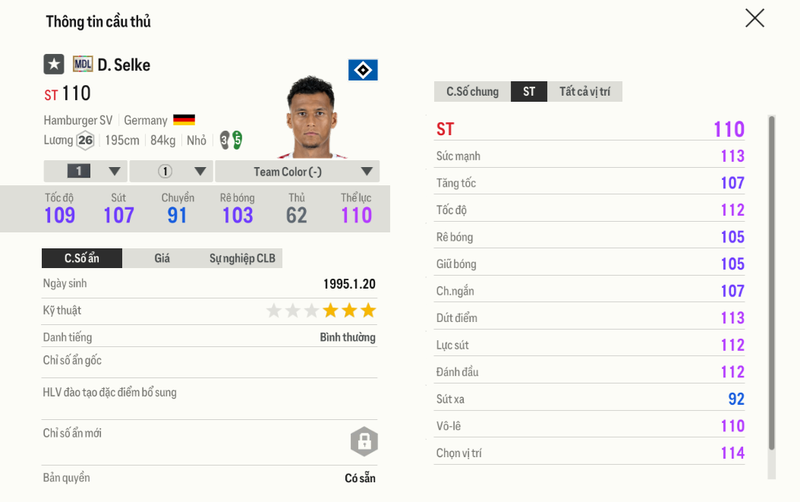The width and height of the screenshot is (800, 502).
Task: Click the weak foot rating icons
Action: (x=231, y=140)
